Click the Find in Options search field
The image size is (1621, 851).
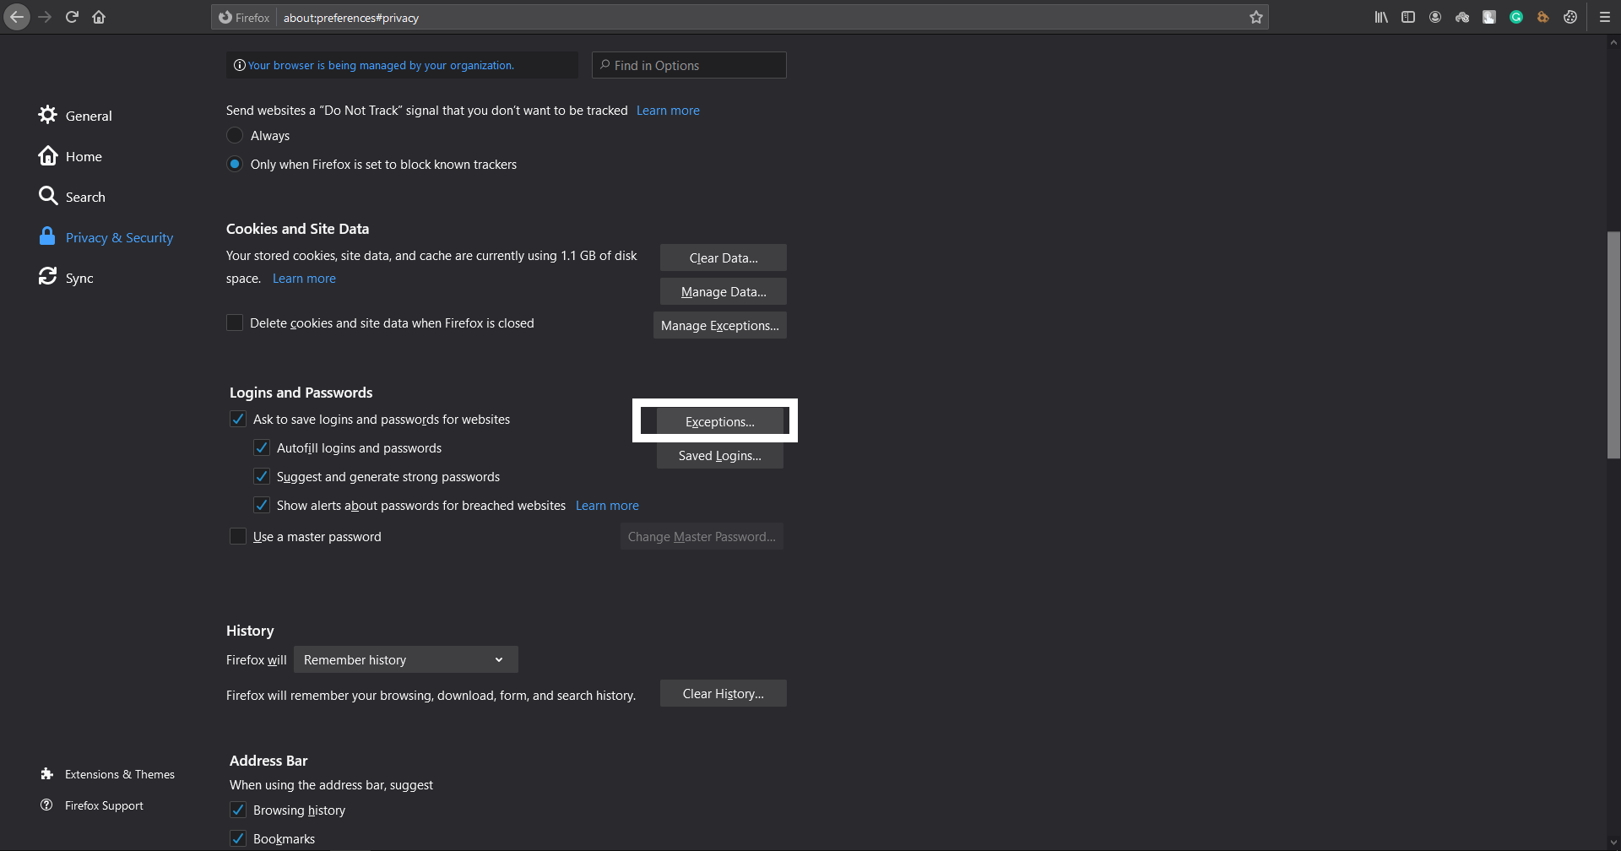click(689, 65)
